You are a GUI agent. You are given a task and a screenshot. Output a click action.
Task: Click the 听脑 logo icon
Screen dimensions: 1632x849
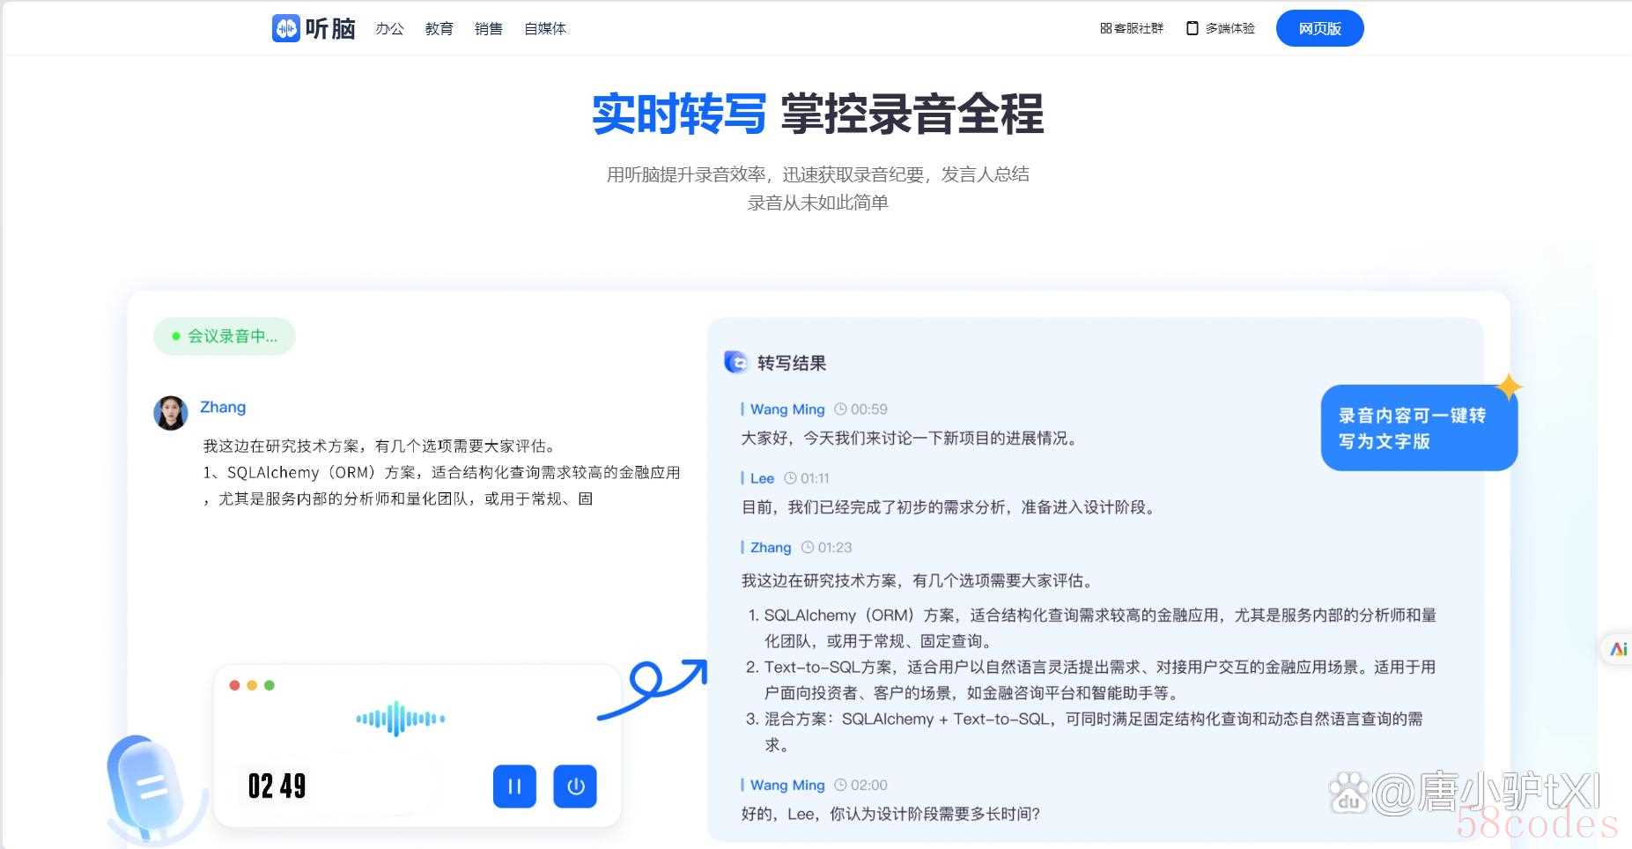[x=285, y=28]
